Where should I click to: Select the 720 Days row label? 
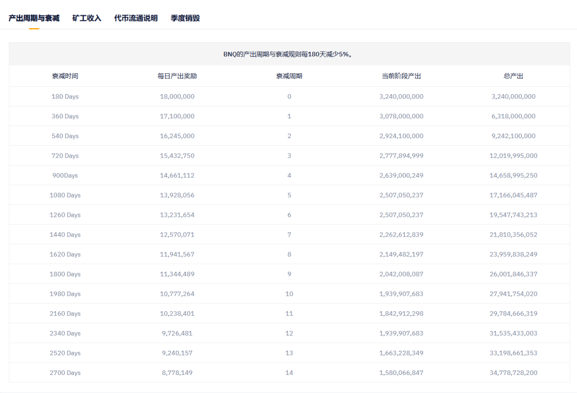65,155
